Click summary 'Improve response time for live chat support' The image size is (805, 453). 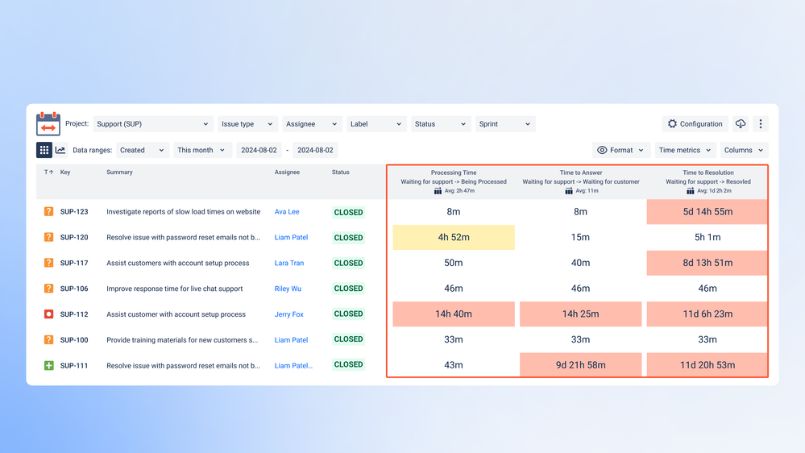[175, 289]
